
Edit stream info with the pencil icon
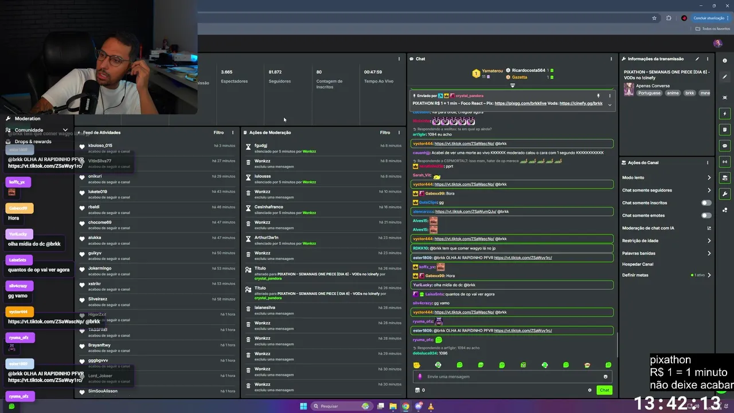click(697, 59)
